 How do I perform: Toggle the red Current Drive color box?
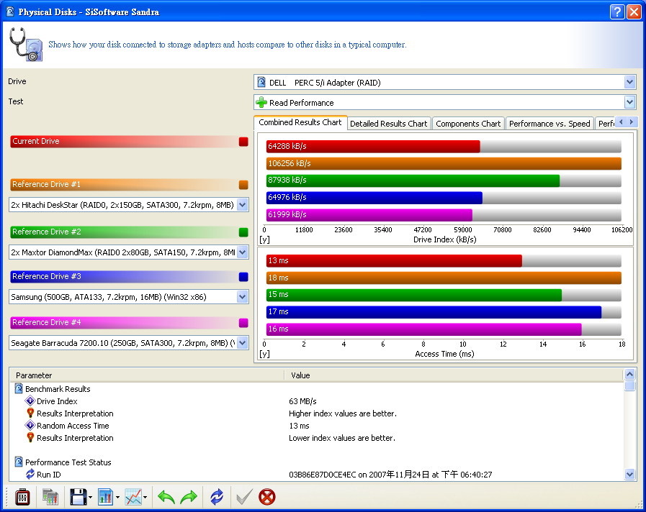coord(243,142)
